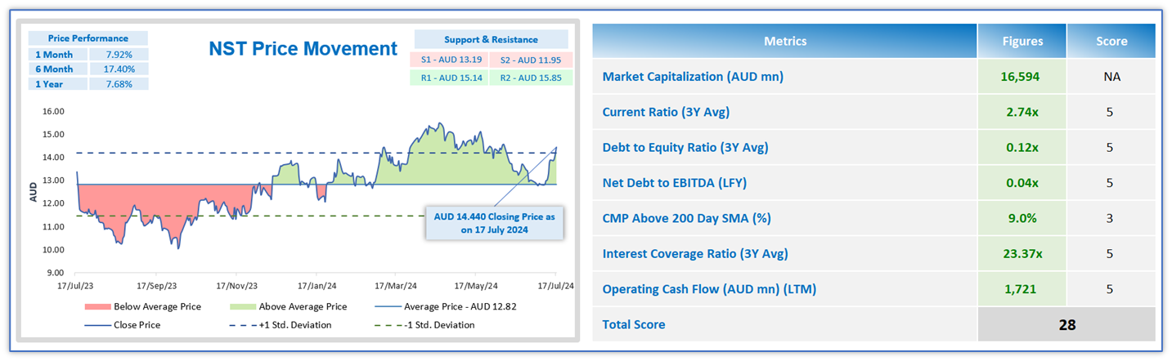Click the AUD y-axis title

click(x=34, y=192)
